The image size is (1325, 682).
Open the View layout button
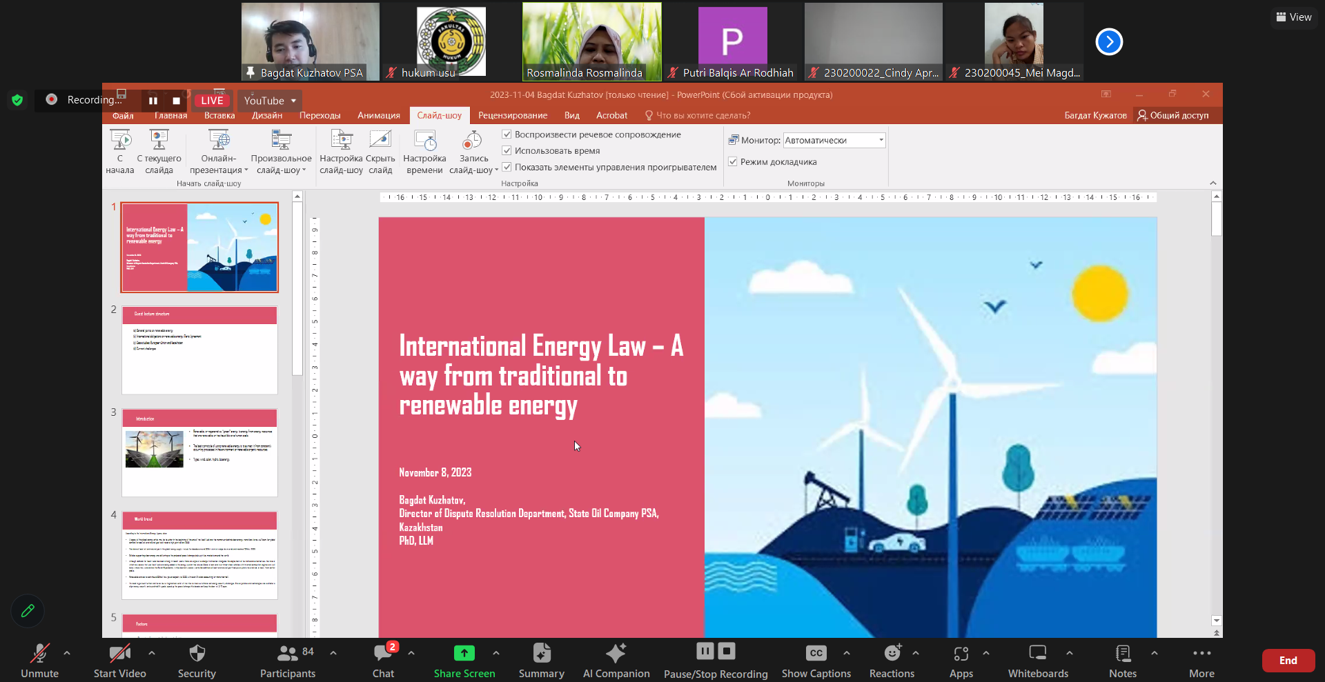pos(1293,17)
